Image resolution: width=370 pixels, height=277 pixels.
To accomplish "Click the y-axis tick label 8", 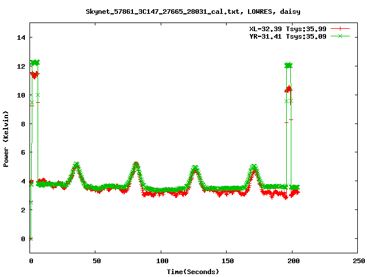I will coord(23,124).
